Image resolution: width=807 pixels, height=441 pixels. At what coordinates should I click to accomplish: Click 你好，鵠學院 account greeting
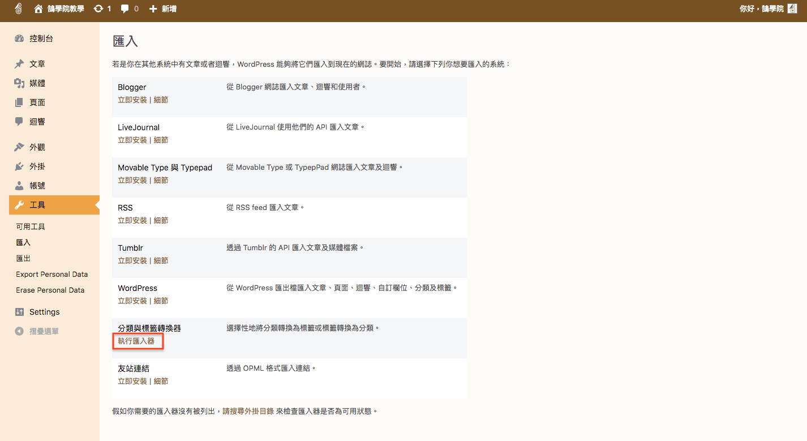click(762, 9)
